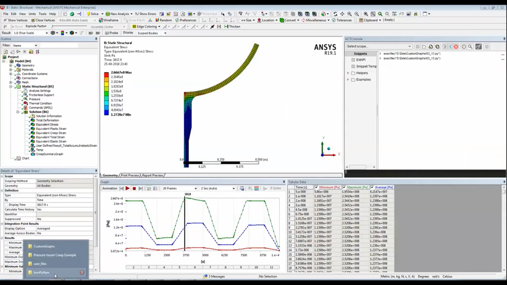The height and width of the screenshot is (285, 507).
Task: Stop the result animation
Action: pyautogui.click(x=134, y=188)
